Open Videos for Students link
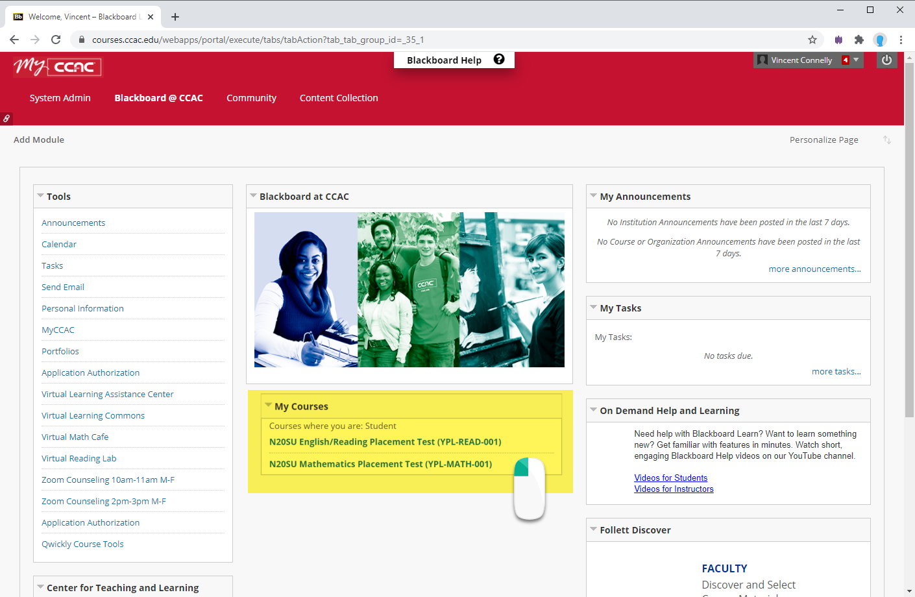 pyautogui.click(x=671, y=478)
